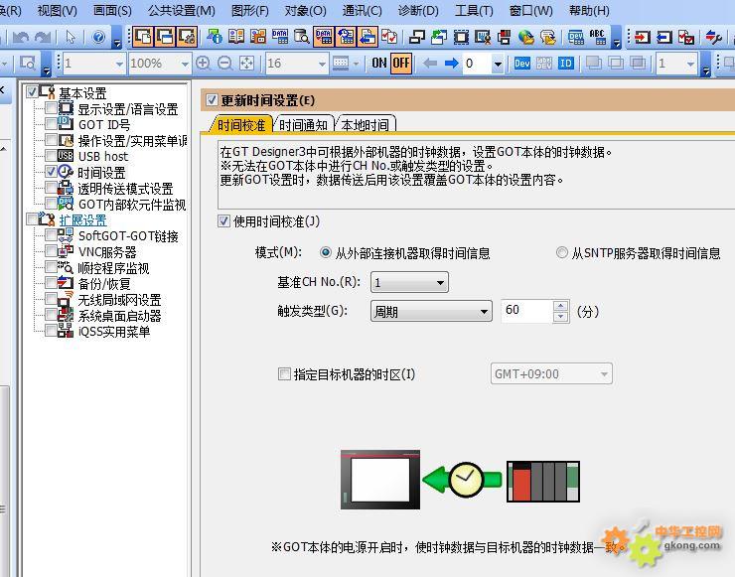This screenshot has height=577, width=735.
Task: Click the checklist icon with red checkmarks
Action: point(388,37)
